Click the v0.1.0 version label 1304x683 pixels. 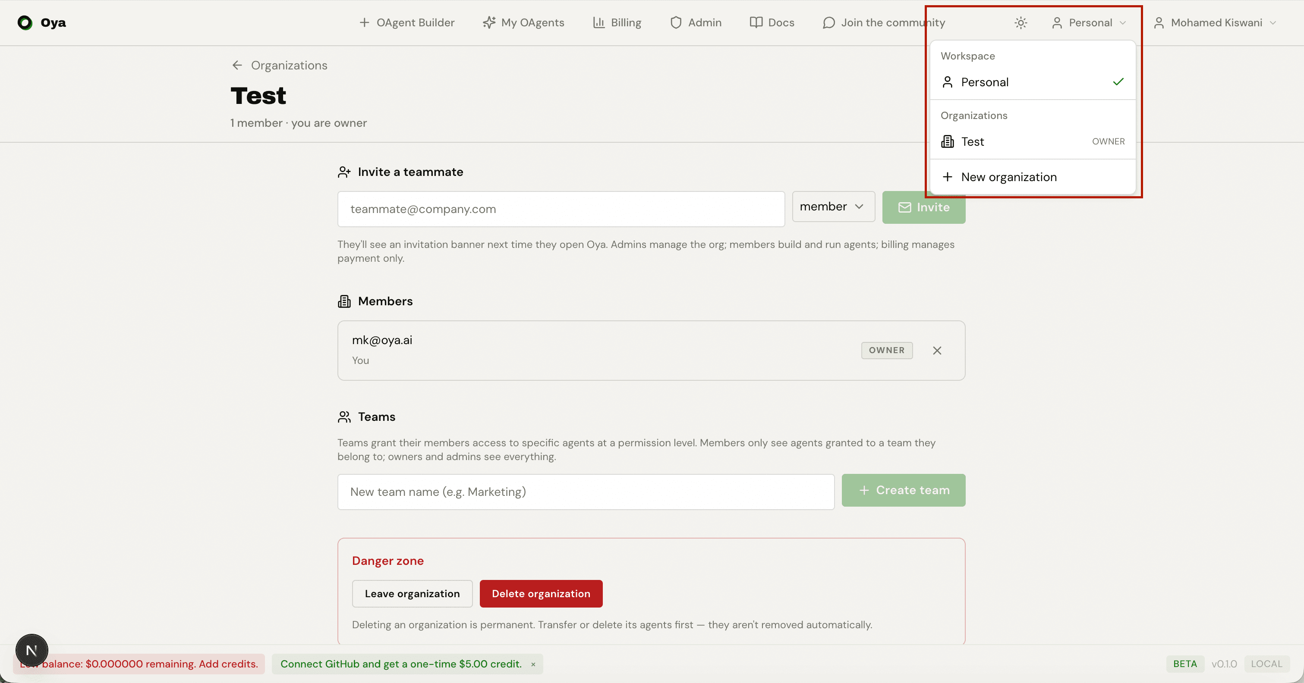click(x=1224, y=664)
